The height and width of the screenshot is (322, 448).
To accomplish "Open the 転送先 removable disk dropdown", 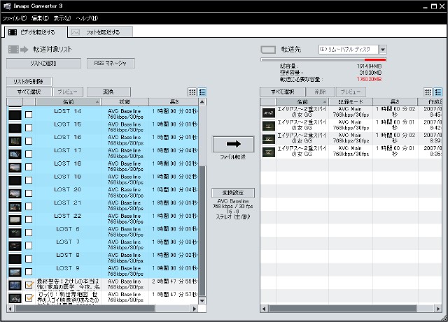I will coord(382,50).
